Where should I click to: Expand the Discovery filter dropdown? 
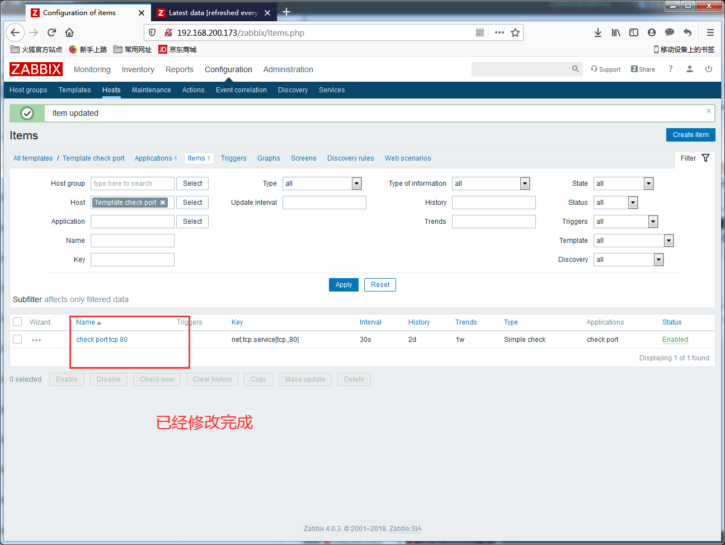point(629,260)
